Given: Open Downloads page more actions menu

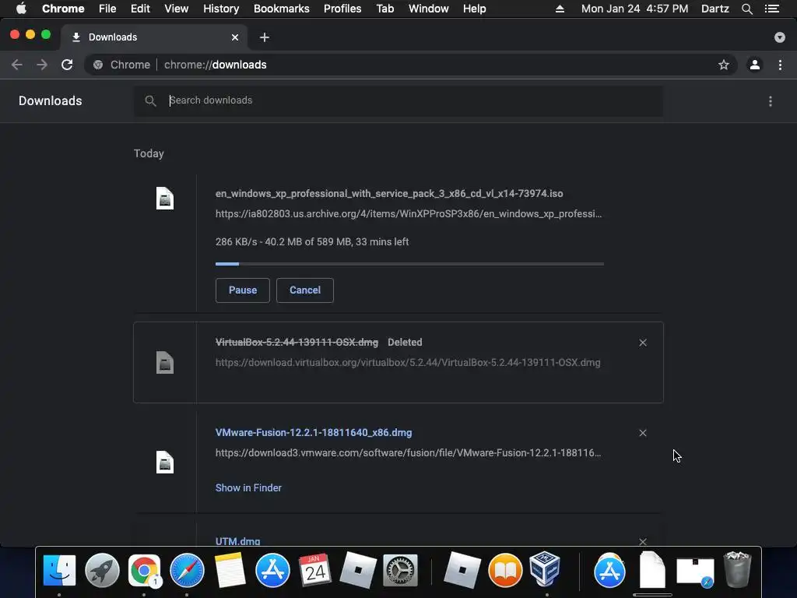Looking at the screenshot, I should (x=771, y=101).
